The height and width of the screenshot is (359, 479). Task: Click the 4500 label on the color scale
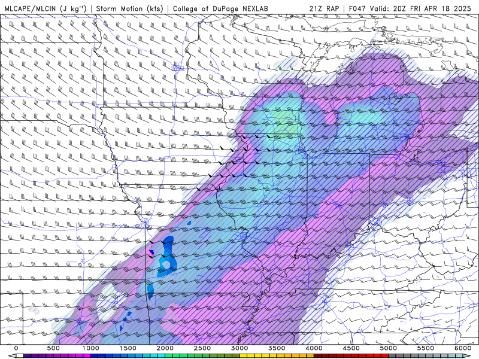click(351, 348)
